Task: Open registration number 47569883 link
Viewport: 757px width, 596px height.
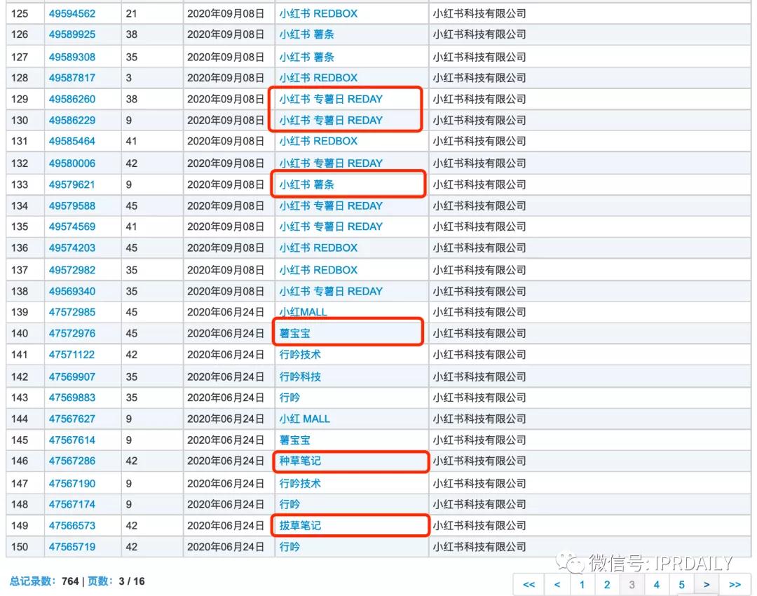Action: [72, 398]
